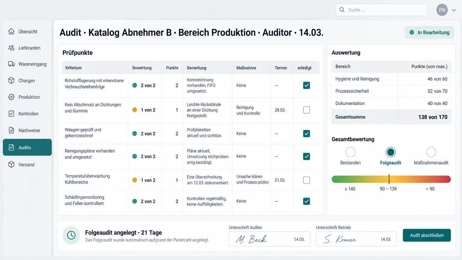Click the Prozesssicherheit row label
Image resolution: width=462 pixels, height=260 pixels.
[x=352, y=91]
